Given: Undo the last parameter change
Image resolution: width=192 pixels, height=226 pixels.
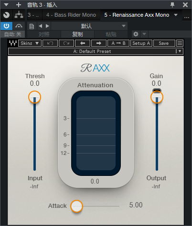Looking at the screenshot, I should coord(50,43).
